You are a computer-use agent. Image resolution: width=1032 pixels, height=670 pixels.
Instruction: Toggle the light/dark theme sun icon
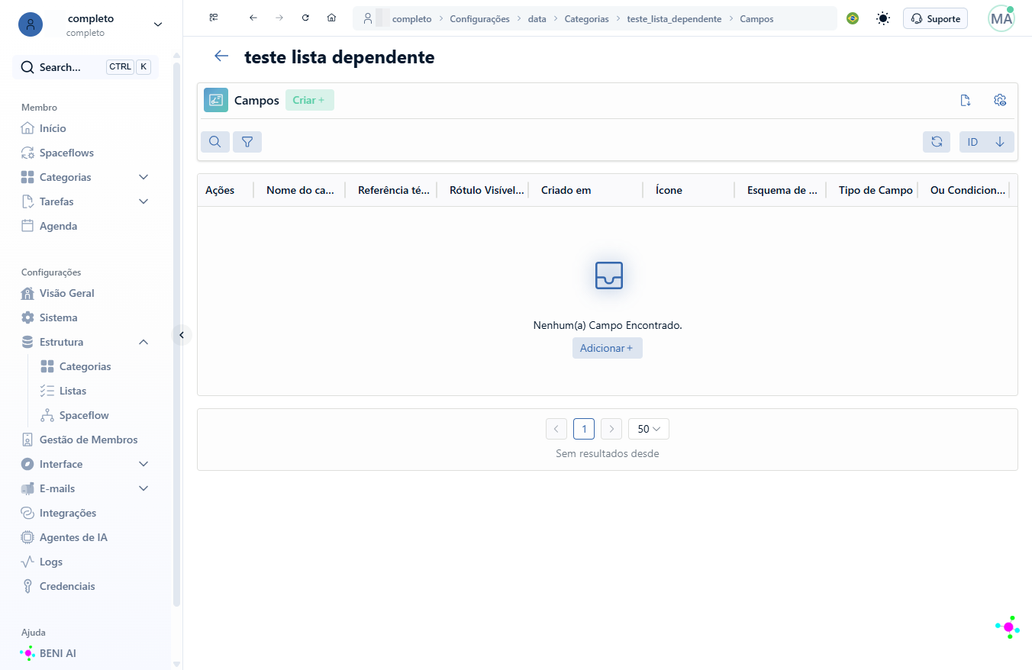(x=883, y=18)
